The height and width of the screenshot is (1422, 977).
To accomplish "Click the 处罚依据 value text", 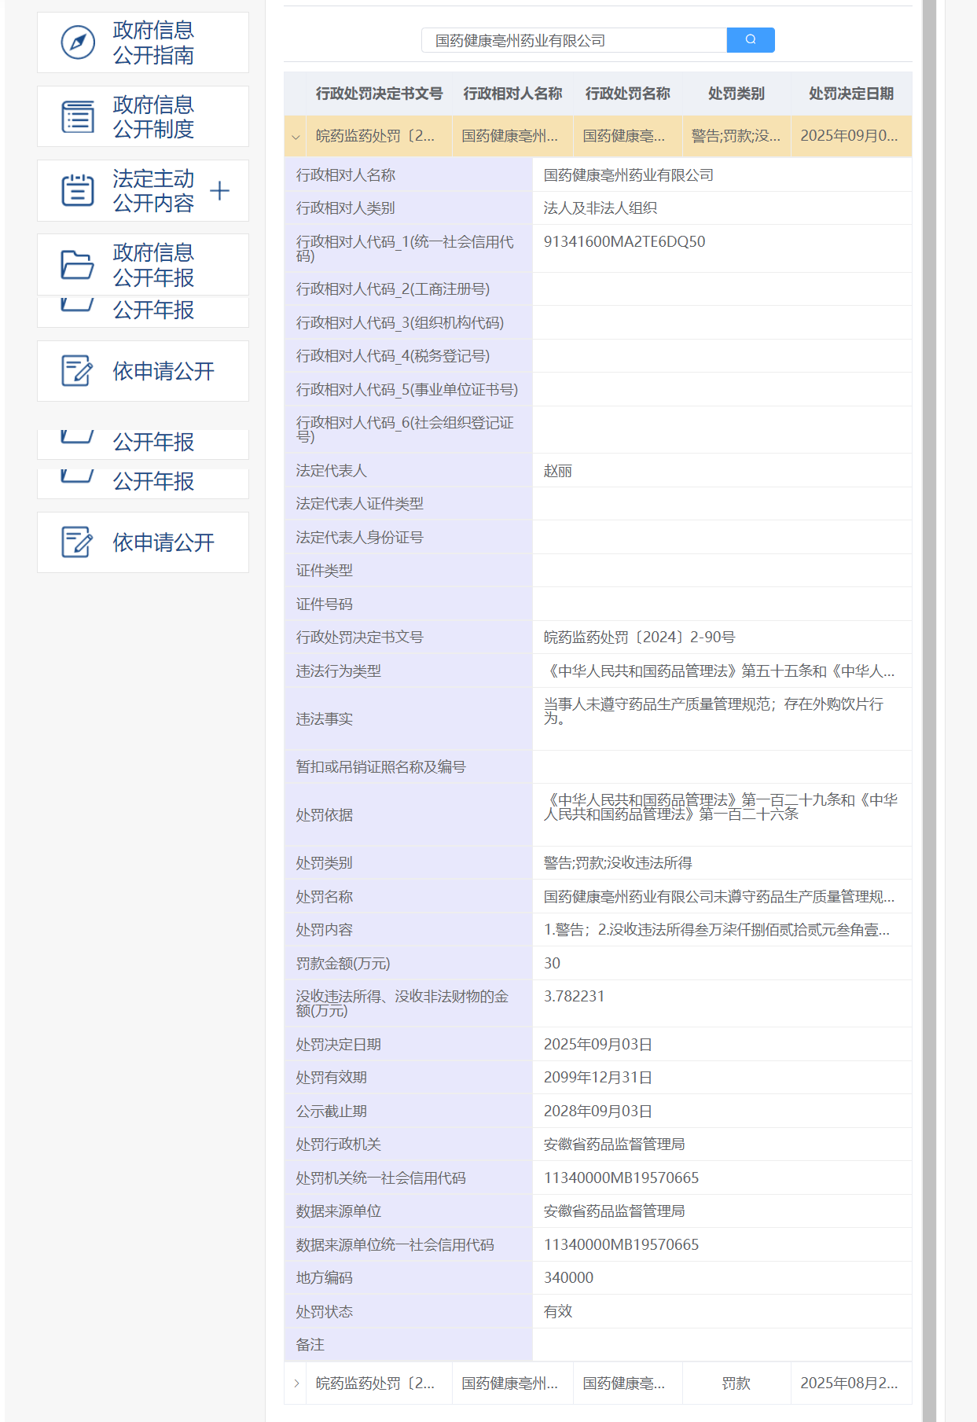I will (720, 807).
